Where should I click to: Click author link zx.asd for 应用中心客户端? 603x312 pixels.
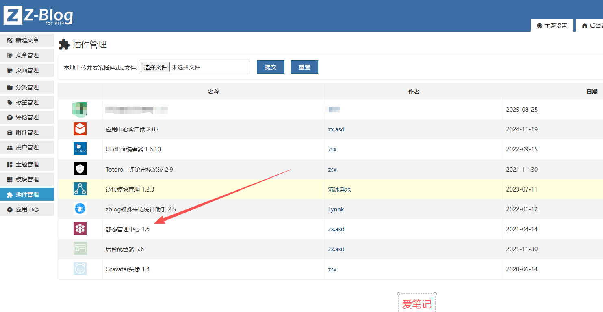[336, 129]
